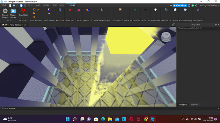Image resolution: width=220 pixels, height=123 pixels.
Task: Open the Animations editor
Action: (x=198, y=10)
